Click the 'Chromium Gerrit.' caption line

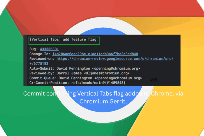click(x=103, y=101)
